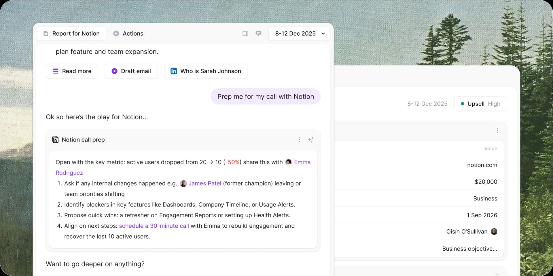
Task: Click the green Upsell status dot
Action: coord(463,104)
